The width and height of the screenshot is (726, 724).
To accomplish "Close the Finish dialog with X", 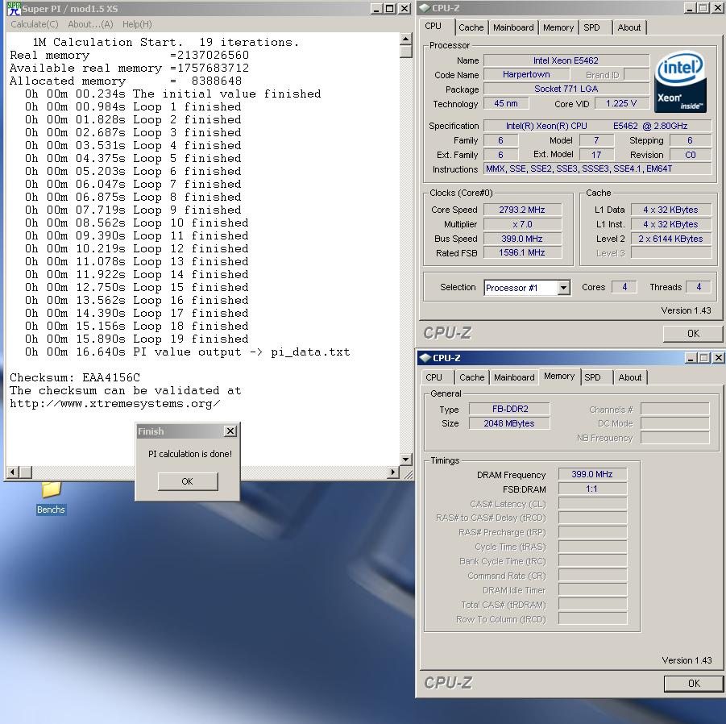I will [230, 431].
